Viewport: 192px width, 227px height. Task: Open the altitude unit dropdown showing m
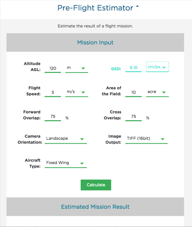77,68
